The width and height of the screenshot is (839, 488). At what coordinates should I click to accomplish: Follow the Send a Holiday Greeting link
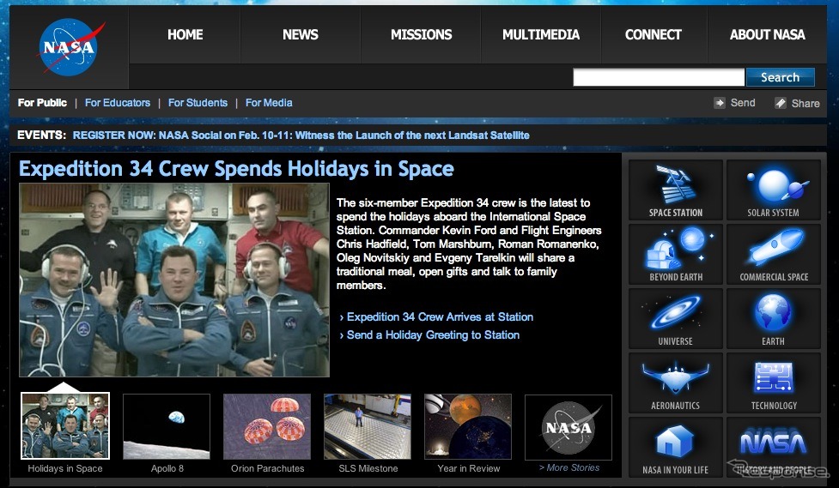tap(433, 335)
